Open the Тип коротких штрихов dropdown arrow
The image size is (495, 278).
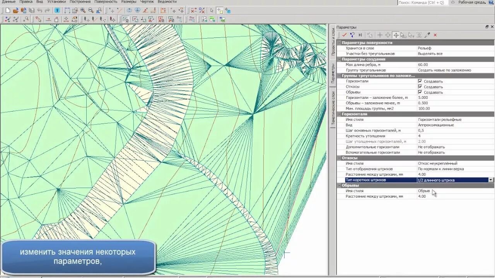tap(491, 180)
